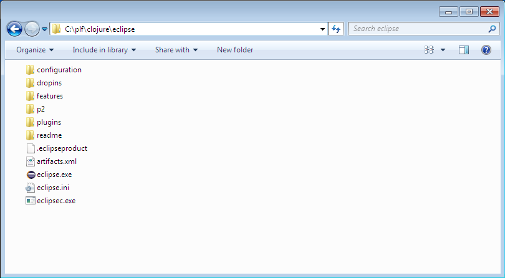Click the eclipse.ini file name

coord(53,188)
